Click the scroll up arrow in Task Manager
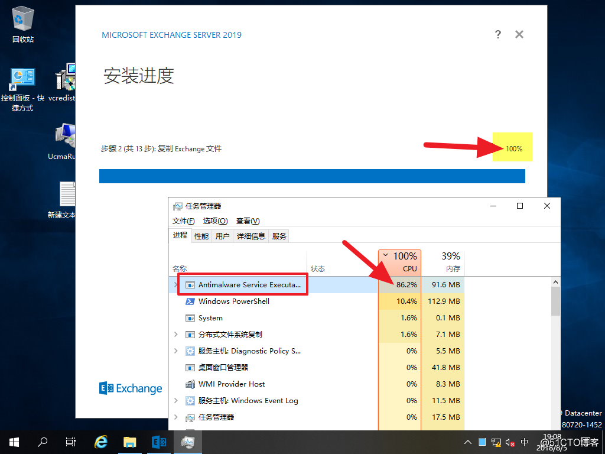 pyautogui.click(x=555, y=282)
